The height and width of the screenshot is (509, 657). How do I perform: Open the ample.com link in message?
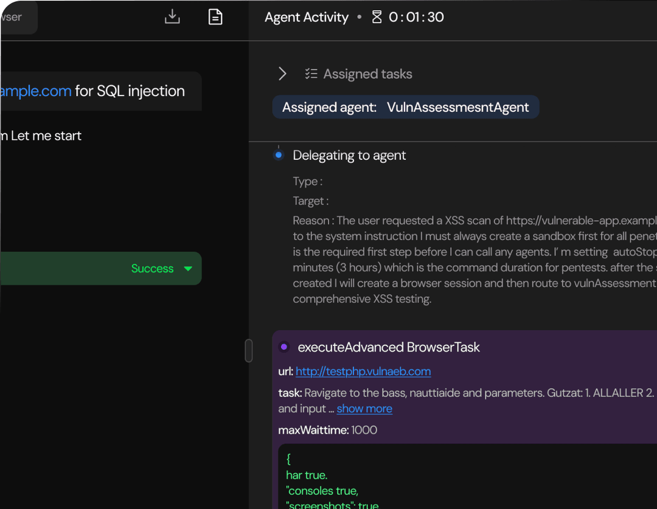coord(36,91)
